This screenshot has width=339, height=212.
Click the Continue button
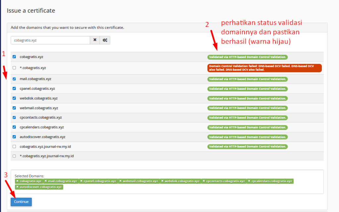point(21,202)
